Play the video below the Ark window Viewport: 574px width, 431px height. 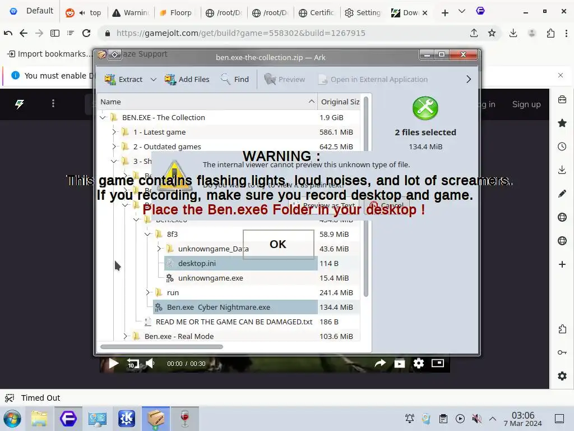click(x=113, y=364)
